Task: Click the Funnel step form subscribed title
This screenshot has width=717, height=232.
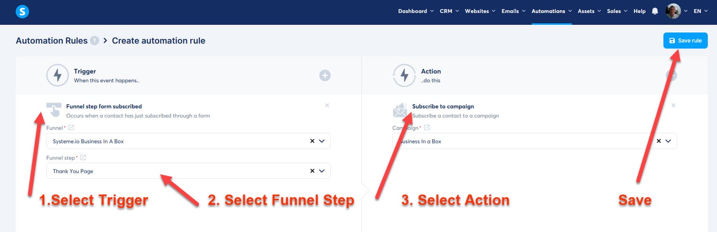Action: [x=104, y=106]
